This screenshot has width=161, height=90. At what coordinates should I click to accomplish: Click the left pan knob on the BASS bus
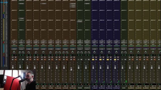tap(122, 52)
